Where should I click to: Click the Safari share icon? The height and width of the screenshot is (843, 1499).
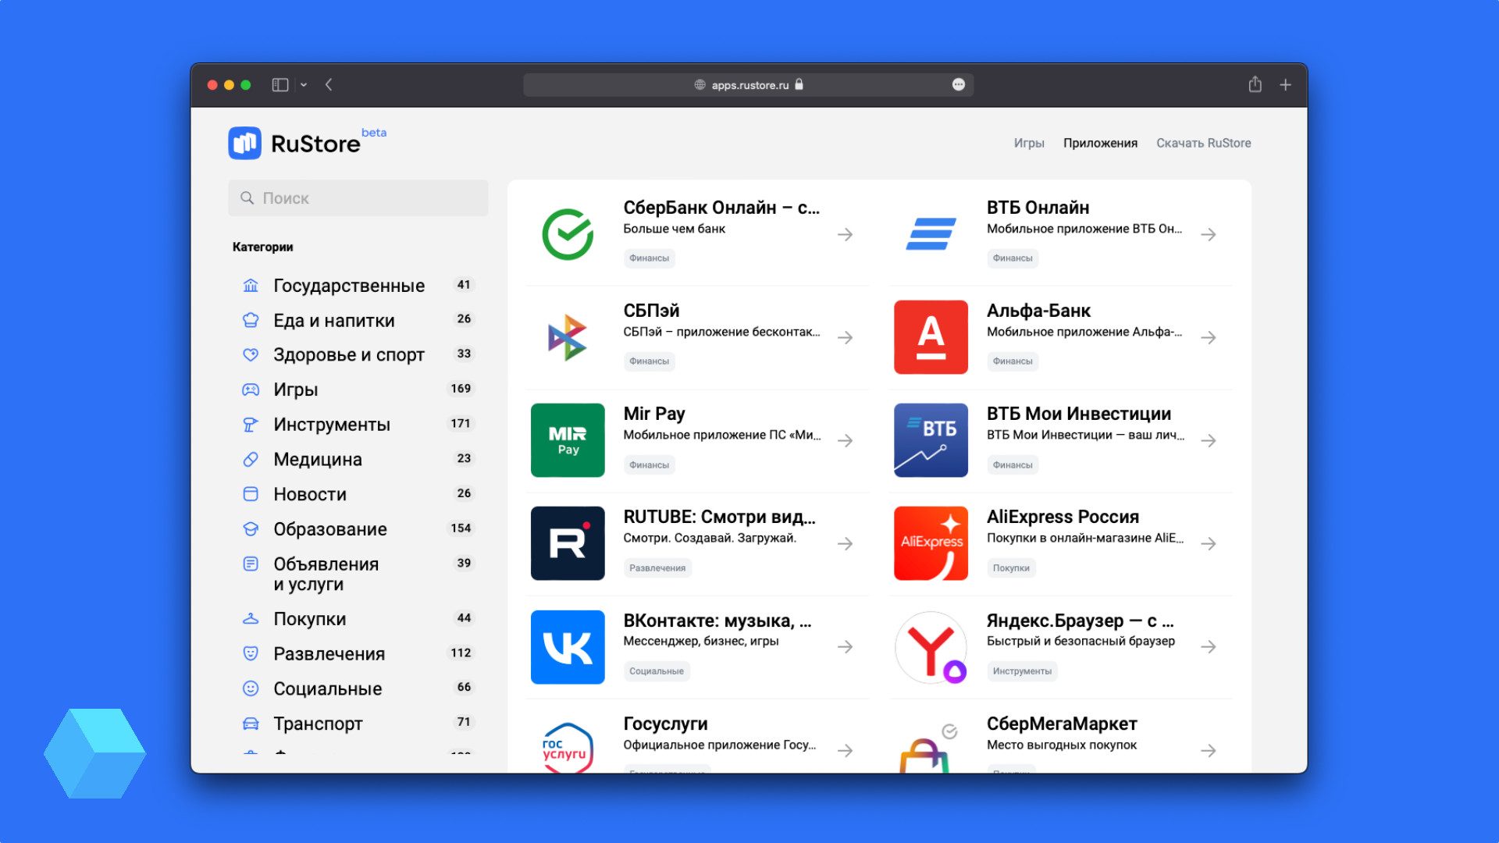click(x=1255, y=84)
